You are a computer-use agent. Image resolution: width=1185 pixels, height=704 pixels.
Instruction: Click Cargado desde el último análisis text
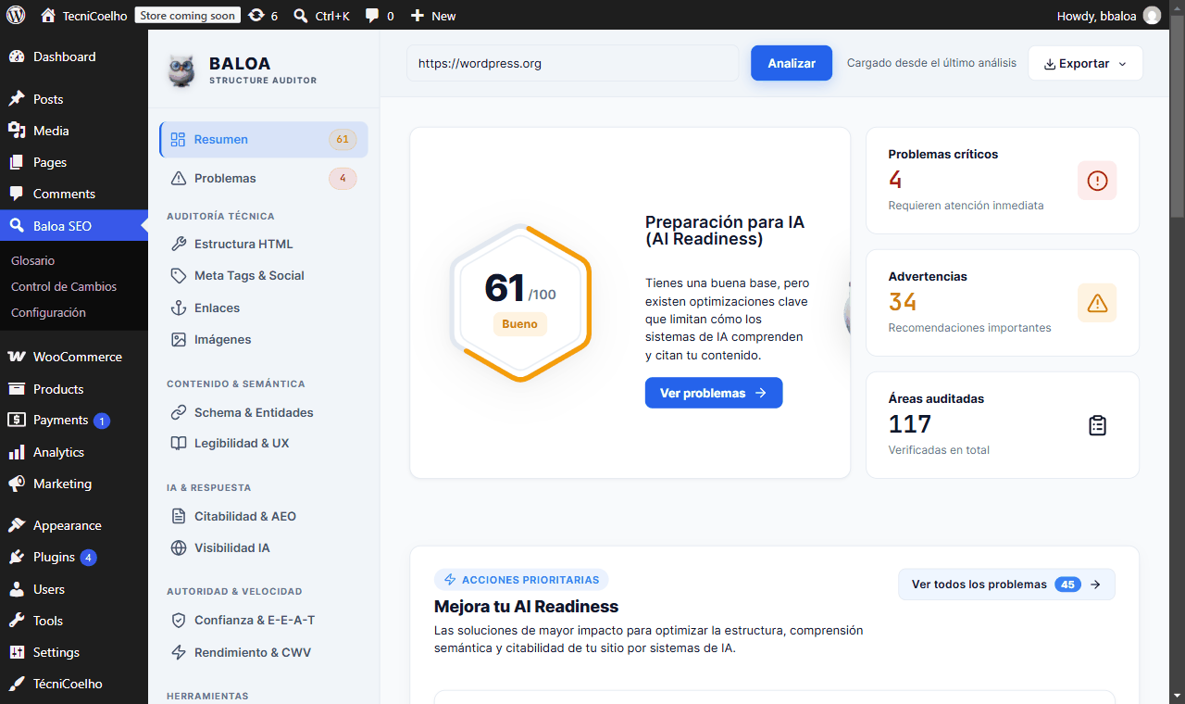coord(931,63)
